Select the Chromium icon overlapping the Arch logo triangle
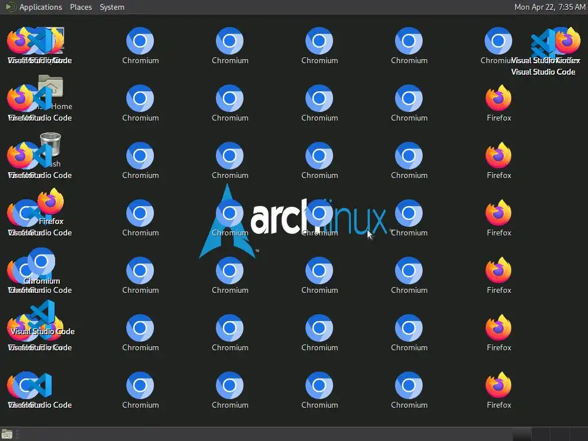Screen dimensions: 588x441 pos(230,213)
